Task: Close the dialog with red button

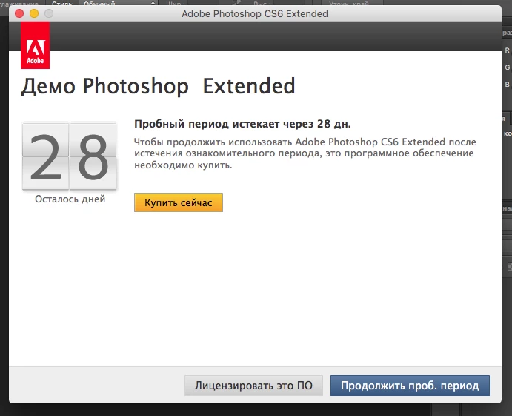Action: click(x=19, y=13)
